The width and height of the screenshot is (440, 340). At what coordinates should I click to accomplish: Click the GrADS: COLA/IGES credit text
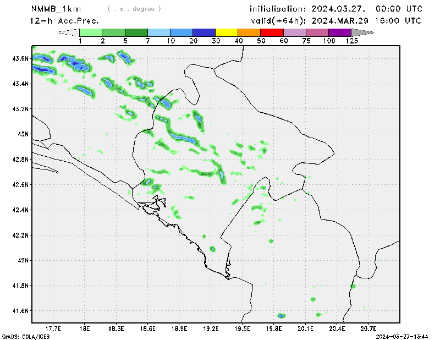point(26,337)
